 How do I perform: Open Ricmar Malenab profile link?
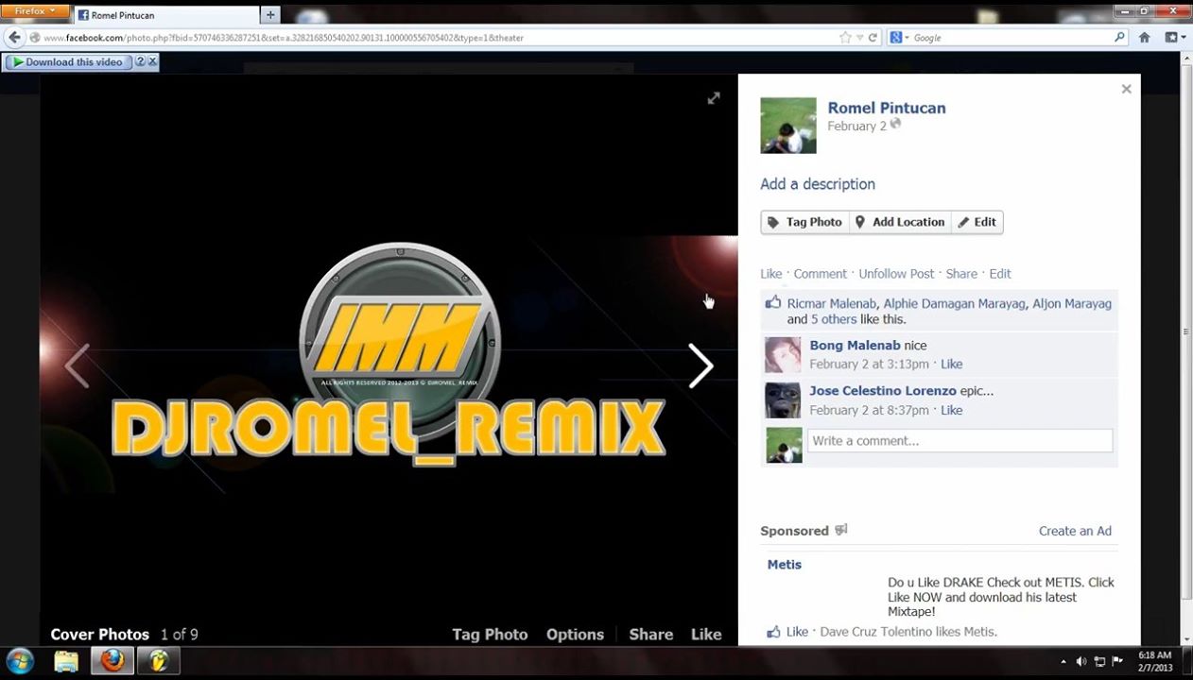click(x=832, y=304)
